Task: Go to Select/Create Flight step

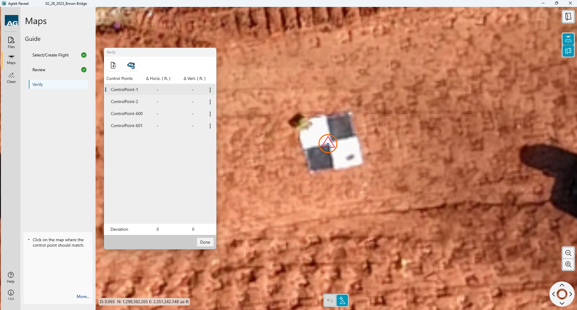Action: click(50, 55)
